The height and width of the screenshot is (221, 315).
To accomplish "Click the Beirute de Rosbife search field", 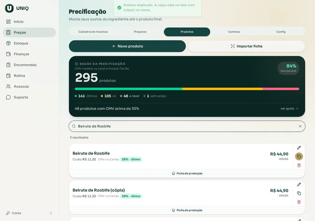I will (x=187, y=126).
